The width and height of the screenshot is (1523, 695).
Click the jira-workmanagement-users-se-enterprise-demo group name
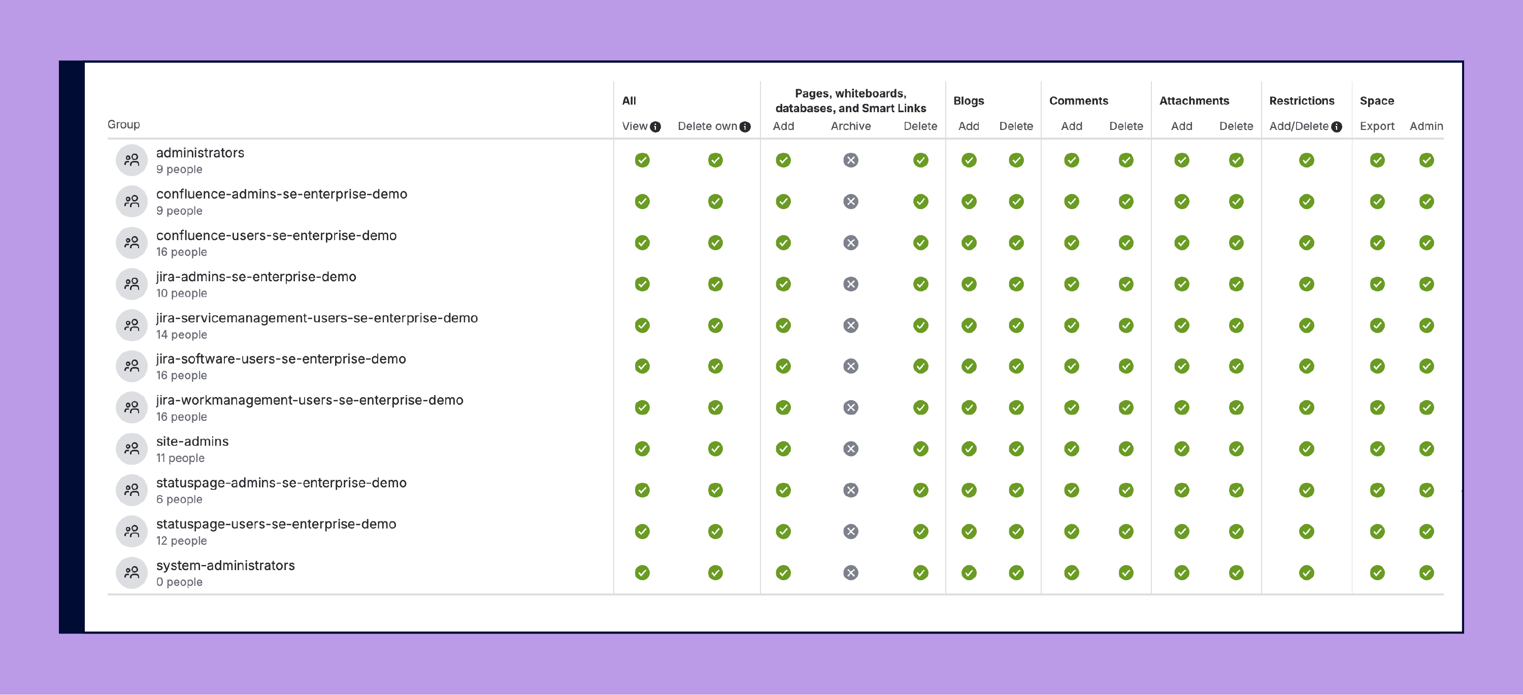coord(310,400)
